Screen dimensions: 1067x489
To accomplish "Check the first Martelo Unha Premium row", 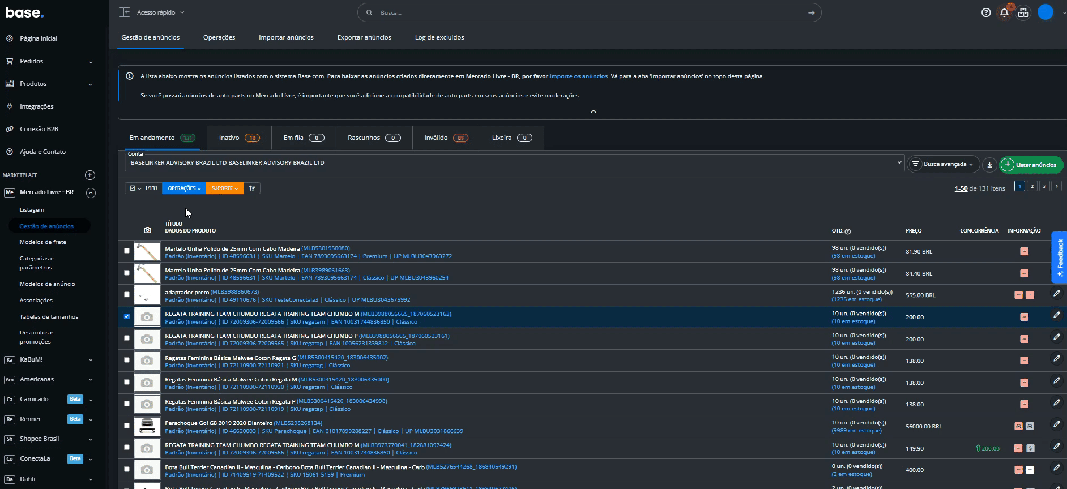I will tap(127, 251).
